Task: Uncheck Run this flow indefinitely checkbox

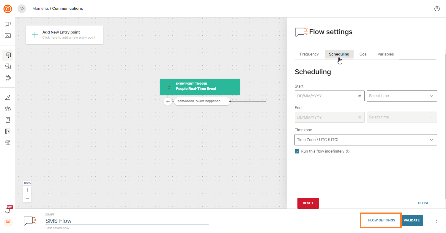Action: [x=297, y=151]
